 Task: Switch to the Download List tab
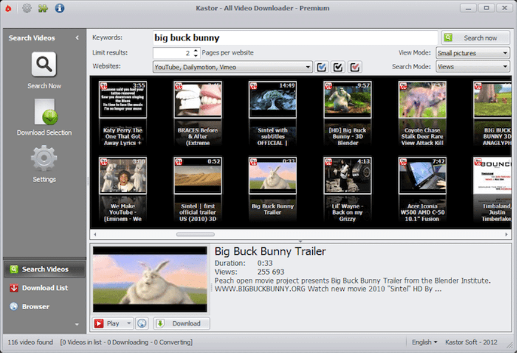44,288
